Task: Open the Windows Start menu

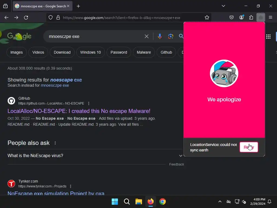Action: click(115, 201)
